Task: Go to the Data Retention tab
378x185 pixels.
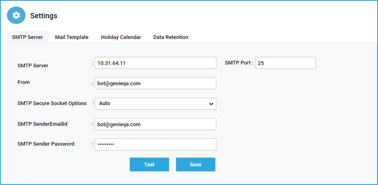Action: click(171, 37)
